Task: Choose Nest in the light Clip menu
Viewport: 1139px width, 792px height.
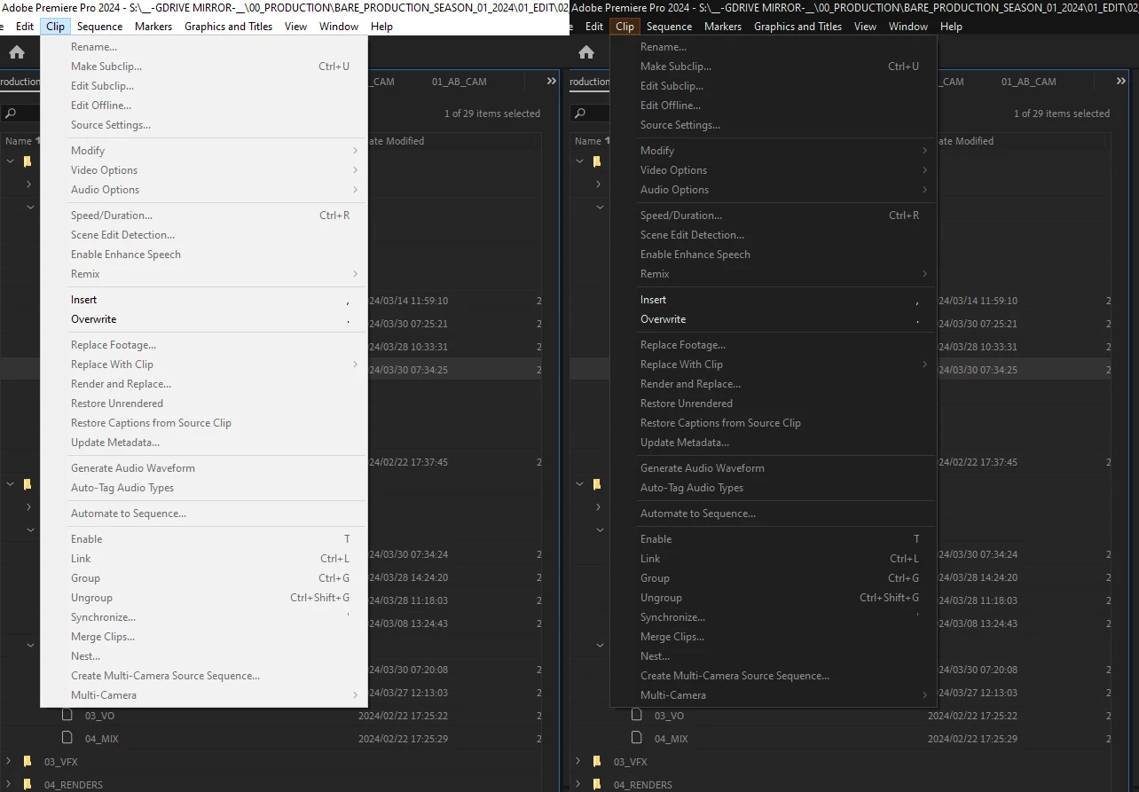Action: (x=204, y=656)
